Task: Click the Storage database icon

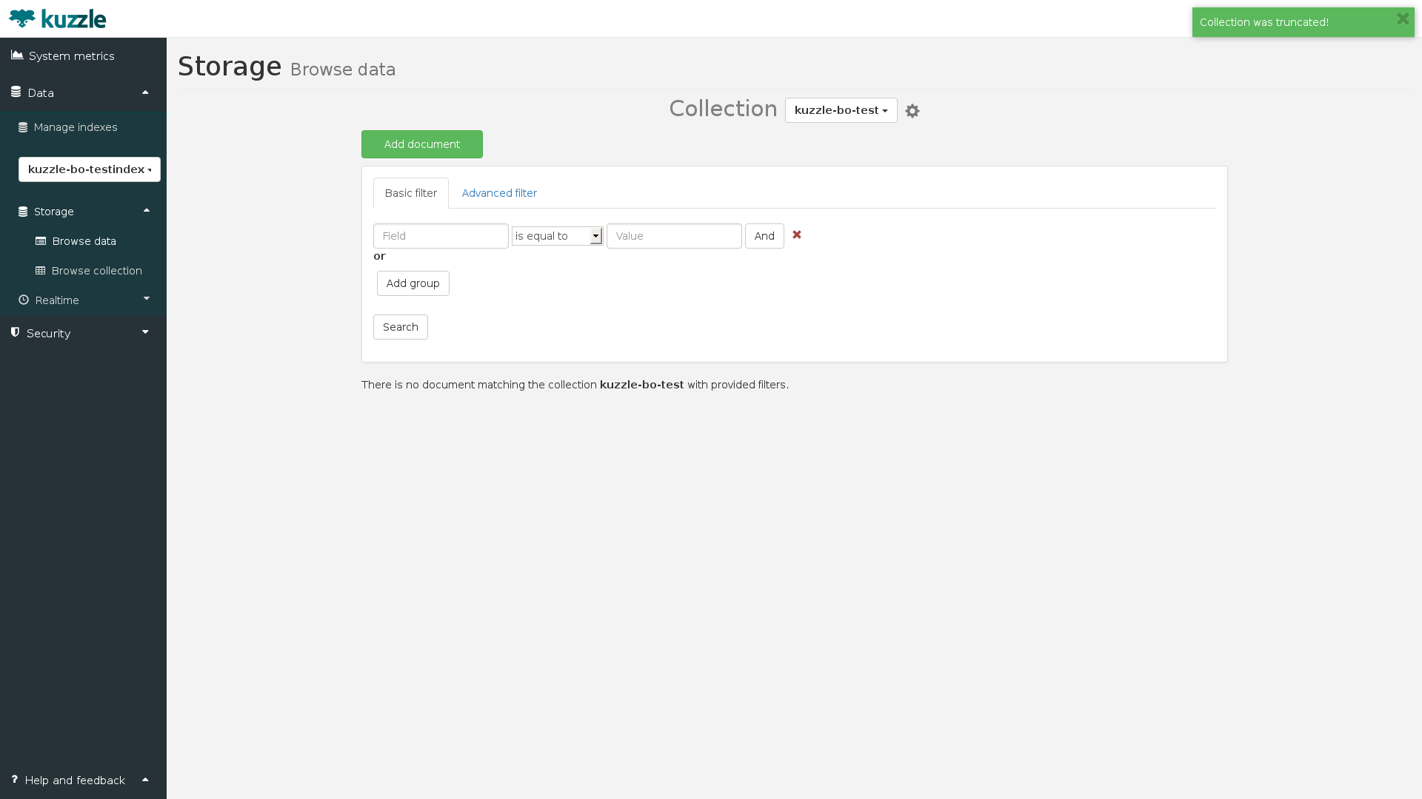Action: 23,212
